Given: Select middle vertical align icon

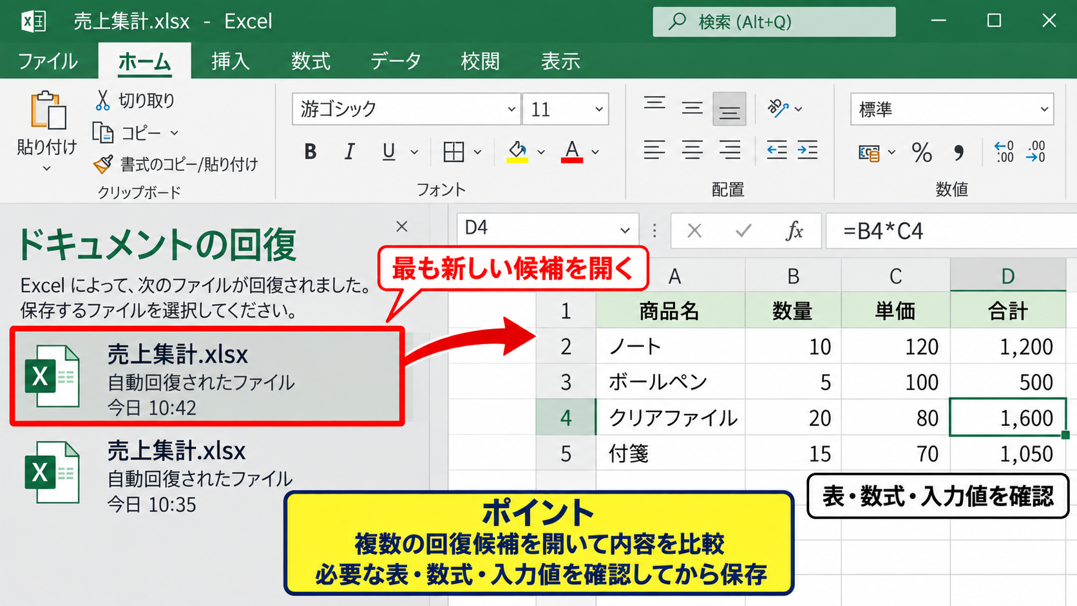Looking at the screenshot, I should (692, 108).
